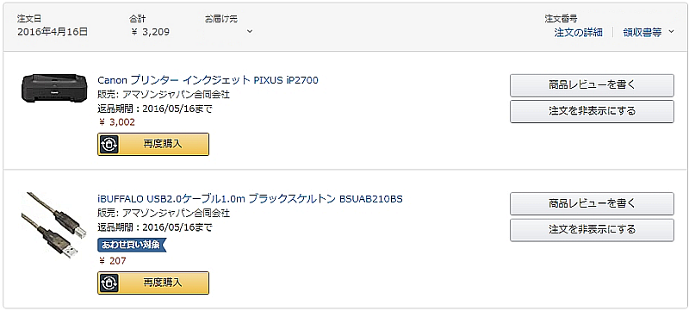Hide the order via the printer's 注文を非表示にする
Image resolution: width=689 pixels, height=311 pixels.
[592, 111]
